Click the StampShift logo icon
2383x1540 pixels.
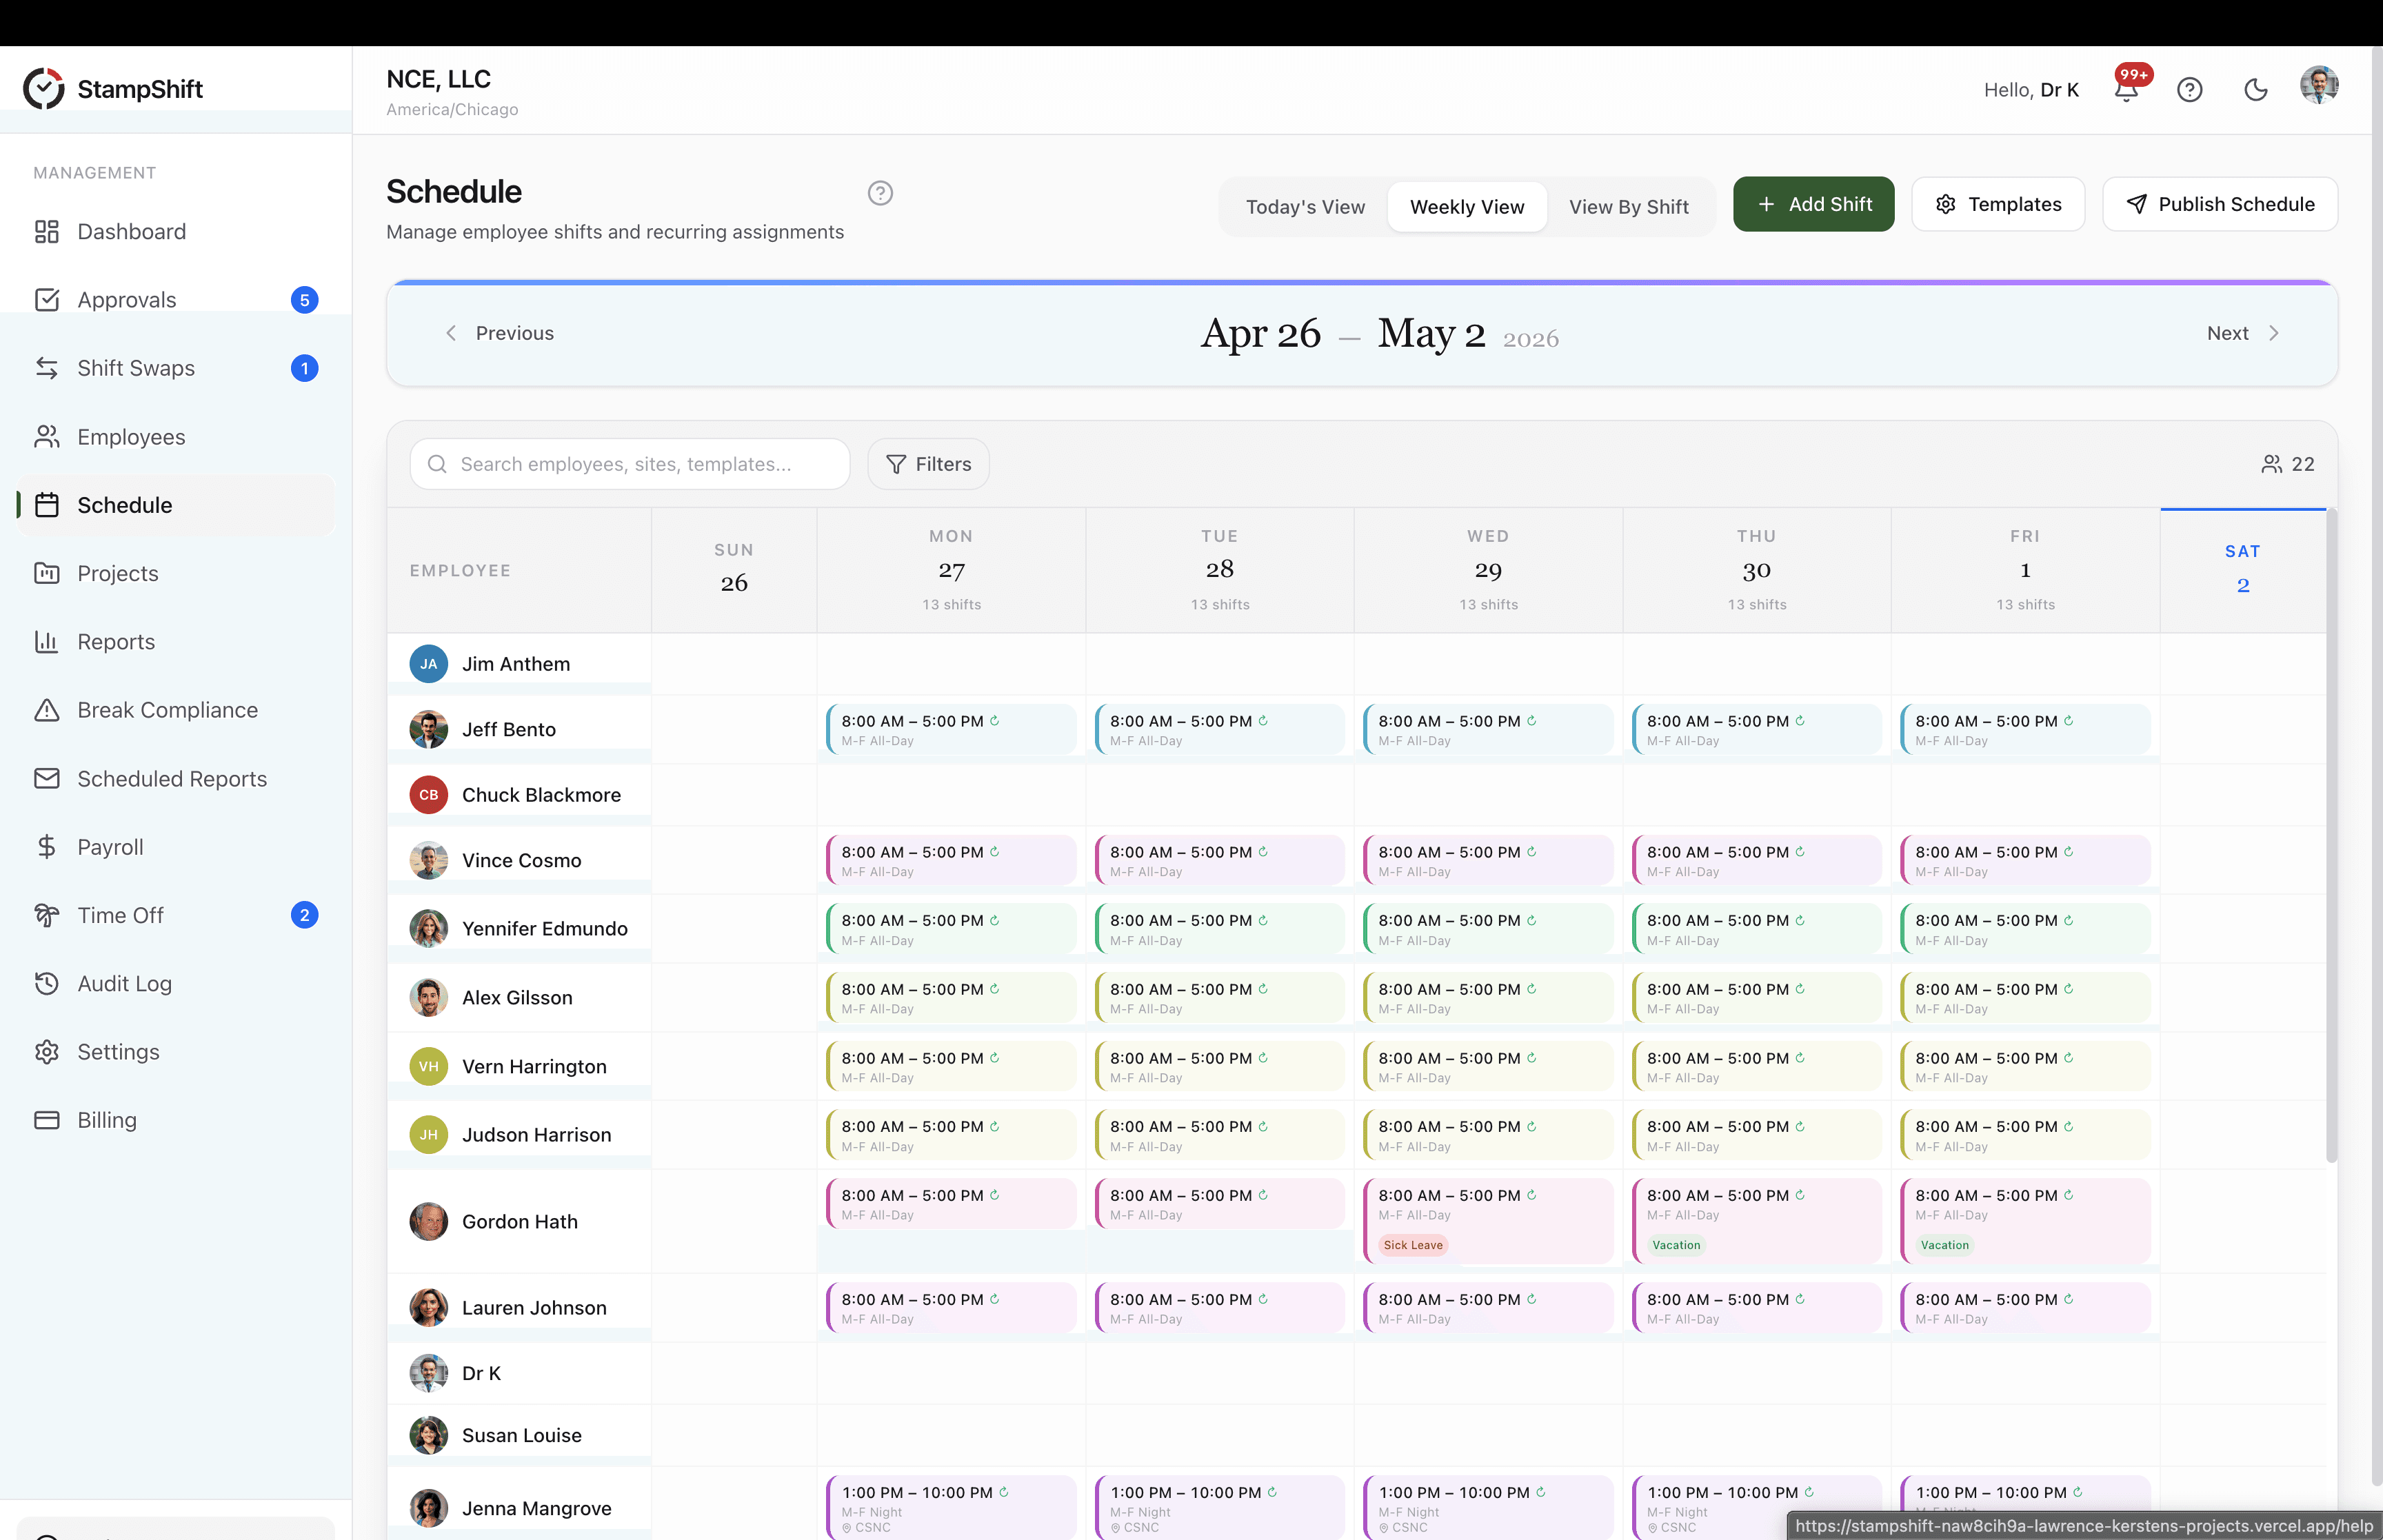click(x=44, y=89)
